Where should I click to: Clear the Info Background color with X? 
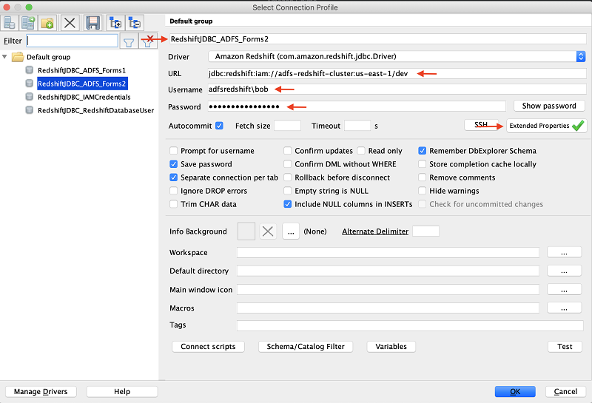pyautogui.click(x=268, y=231)
